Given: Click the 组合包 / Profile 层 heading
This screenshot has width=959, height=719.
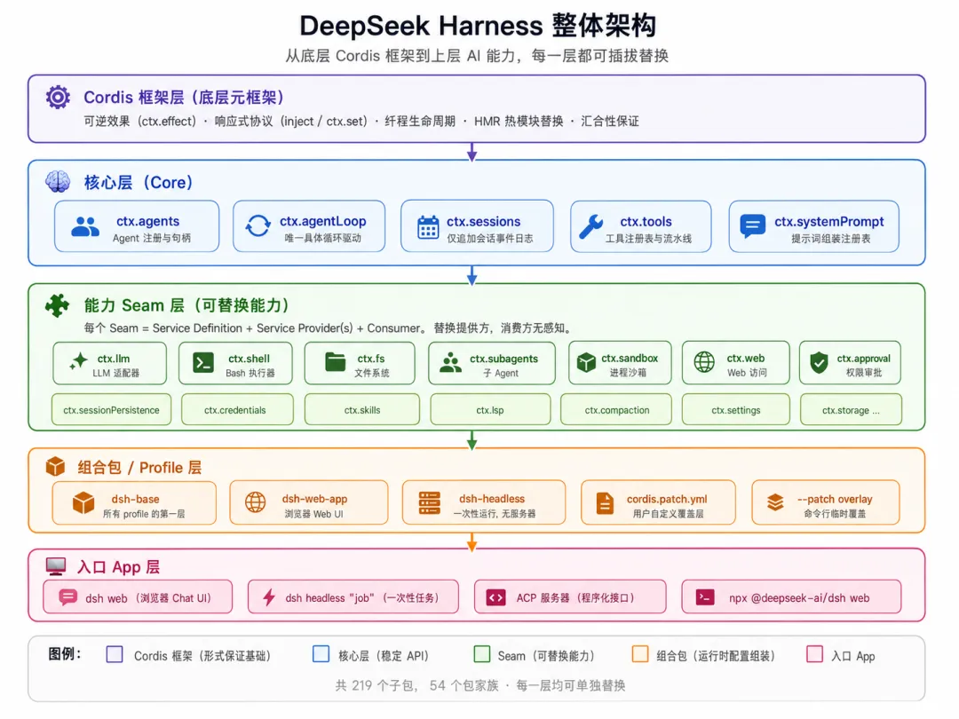Looking at the screenshot, I should (x=139, y=468).
